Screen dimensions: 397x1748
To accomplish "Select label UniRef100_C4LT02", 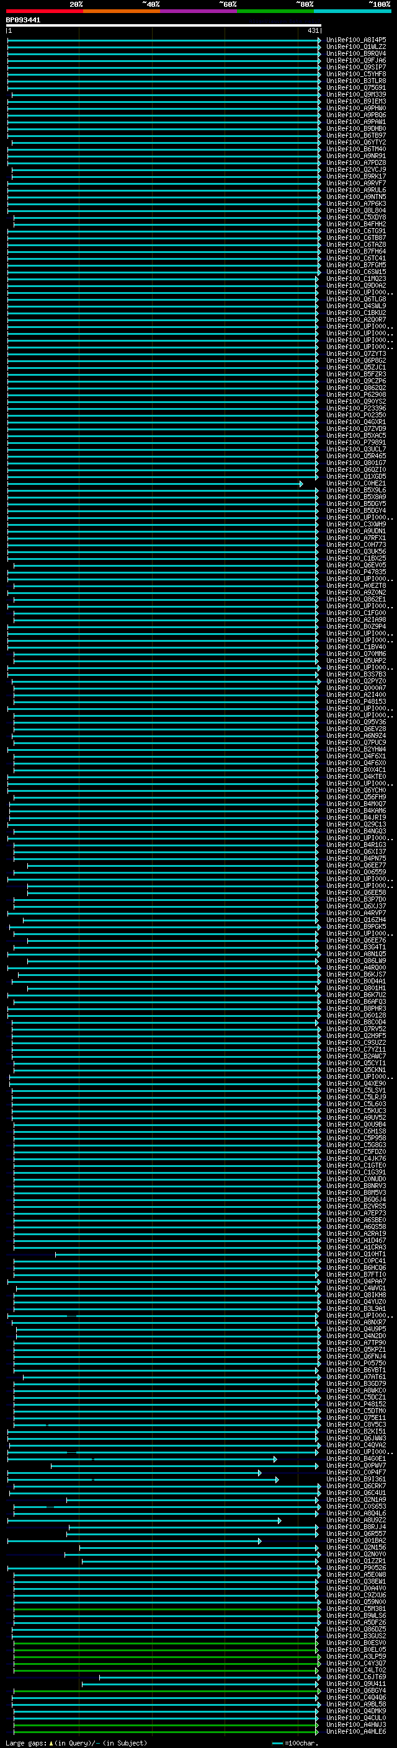I will click(x=355, y=1671).
